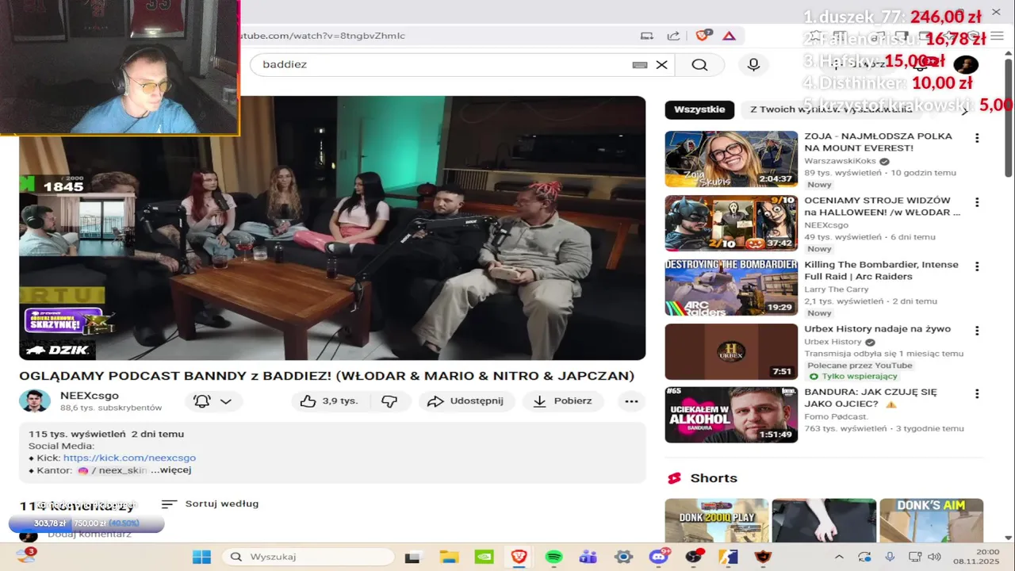Click the share page icon in address bar

point(673,36)
